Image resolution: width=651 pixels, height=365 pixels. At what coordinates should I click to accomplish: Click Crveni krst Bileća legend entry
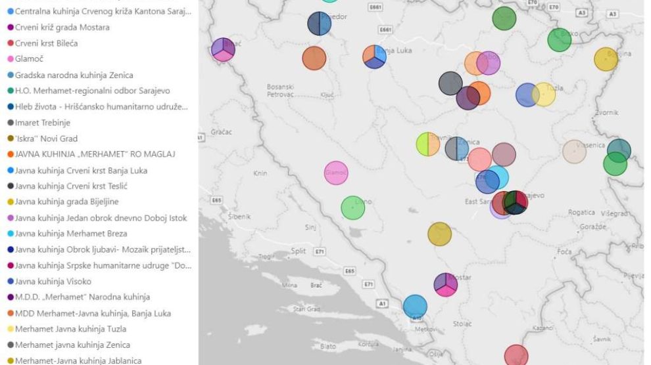(45, 43)
